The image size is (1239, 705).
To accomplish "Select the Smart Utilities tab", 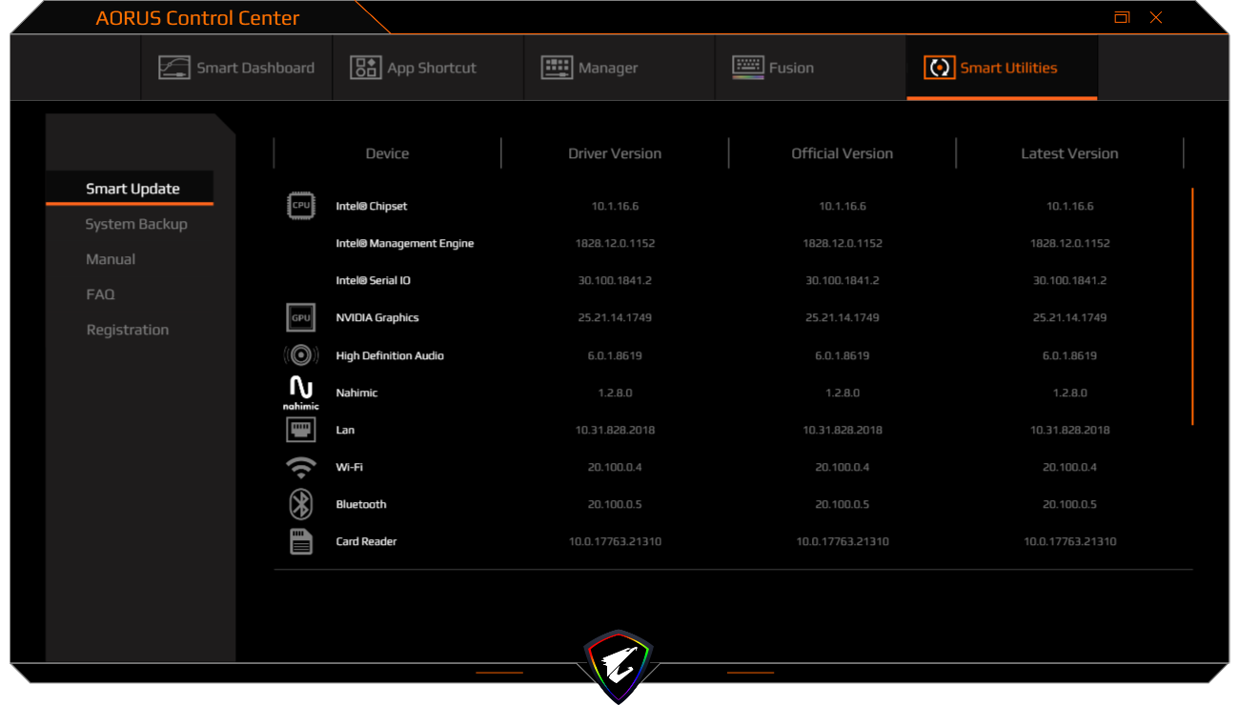I will (1002, 68).
